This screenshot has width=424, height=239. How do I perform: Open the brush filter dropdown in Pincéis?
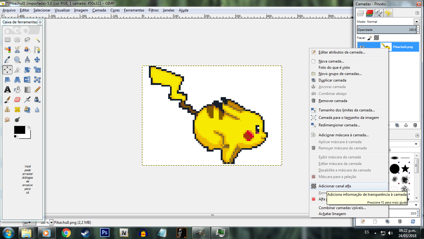(416, 144)
